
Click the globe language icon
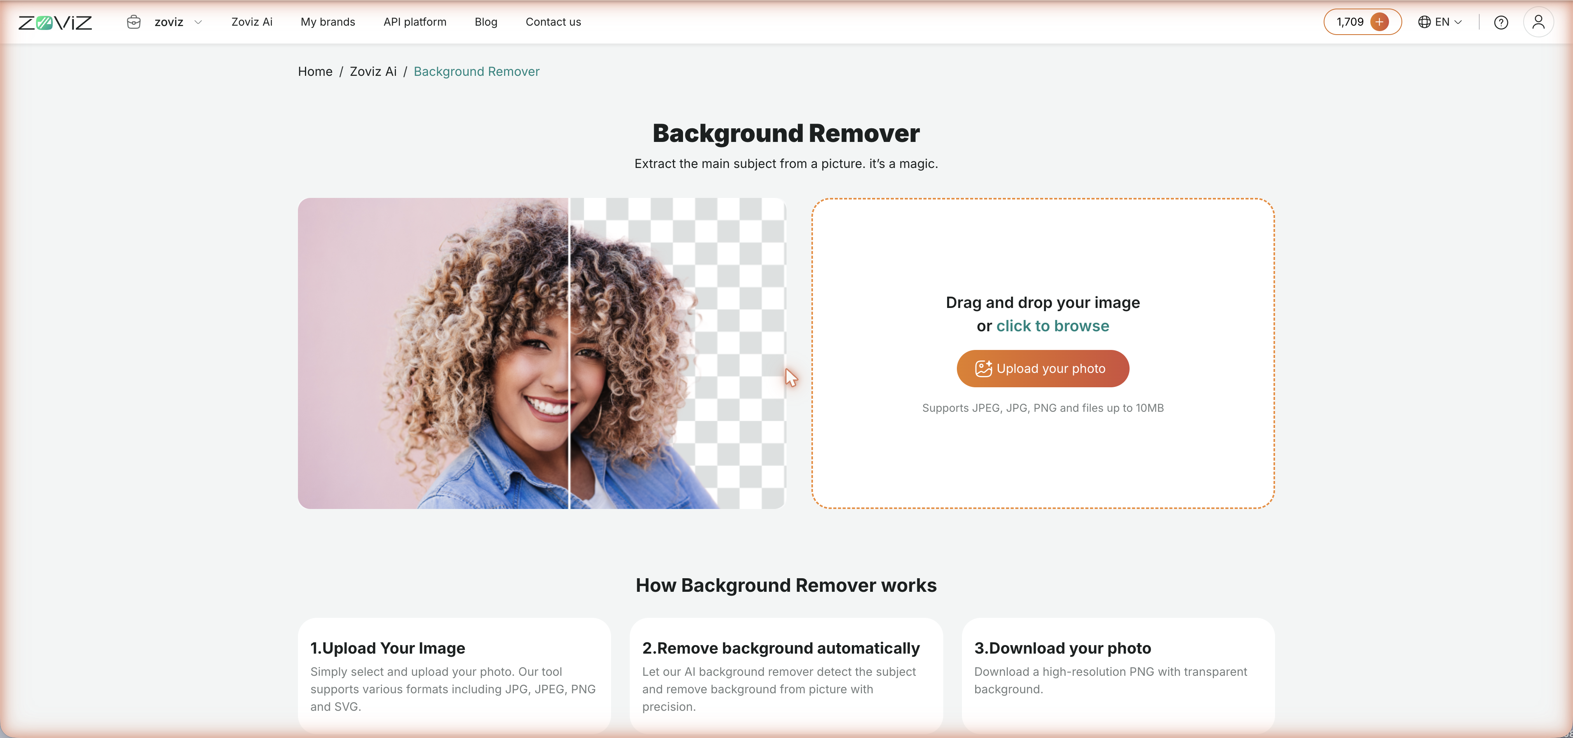pyautogui.click(x=1425, y=22)
